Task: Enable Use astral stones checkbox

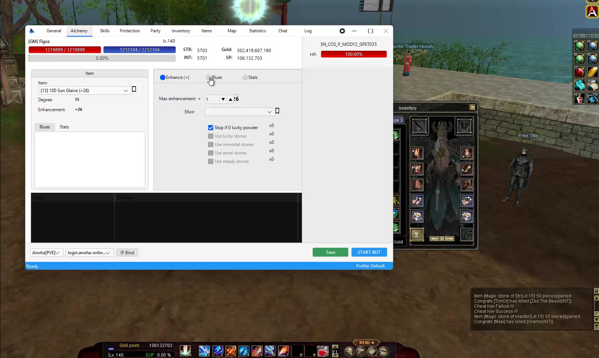Action: pos(210,153)
